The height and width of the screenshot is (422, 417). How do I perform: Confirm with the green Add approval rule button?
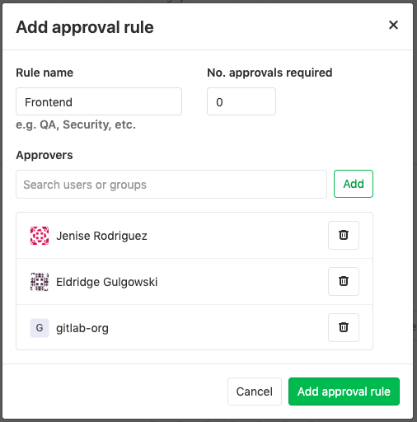click(344, 392)
